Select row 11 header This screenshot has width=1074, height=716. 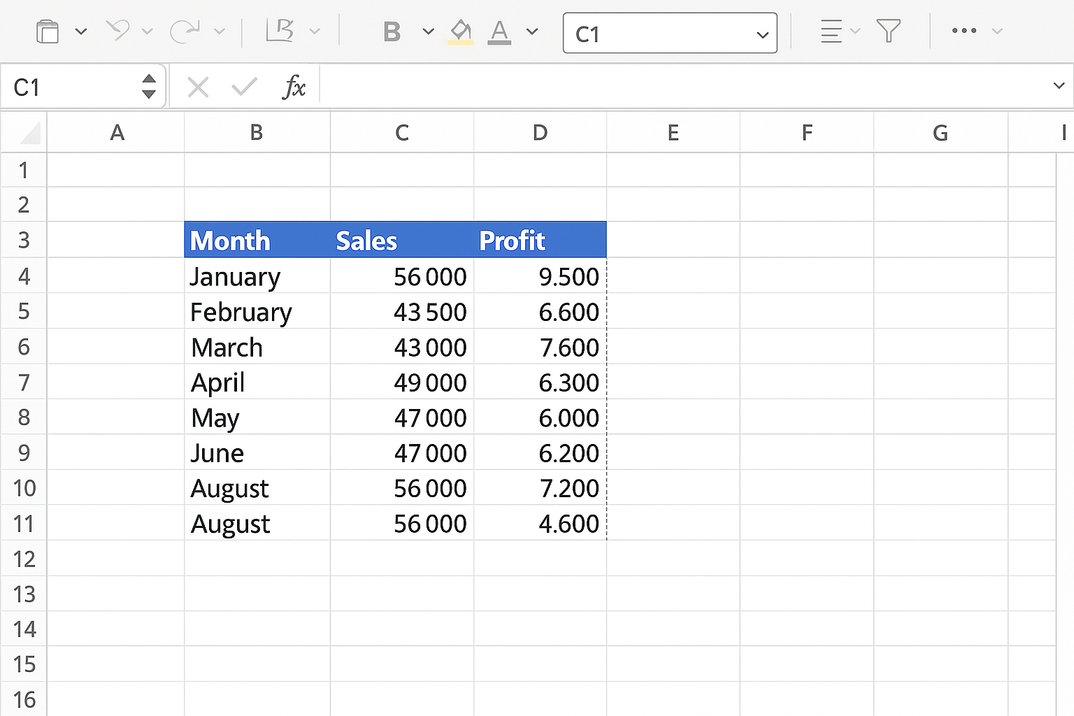coord(24,523)
